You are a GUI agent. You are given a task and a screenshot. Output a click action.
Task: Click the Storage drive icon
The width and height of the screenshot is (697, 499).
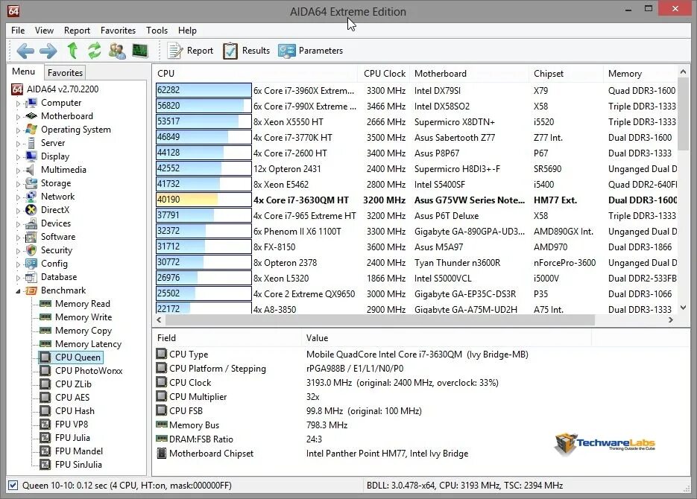tap(31, 183)
